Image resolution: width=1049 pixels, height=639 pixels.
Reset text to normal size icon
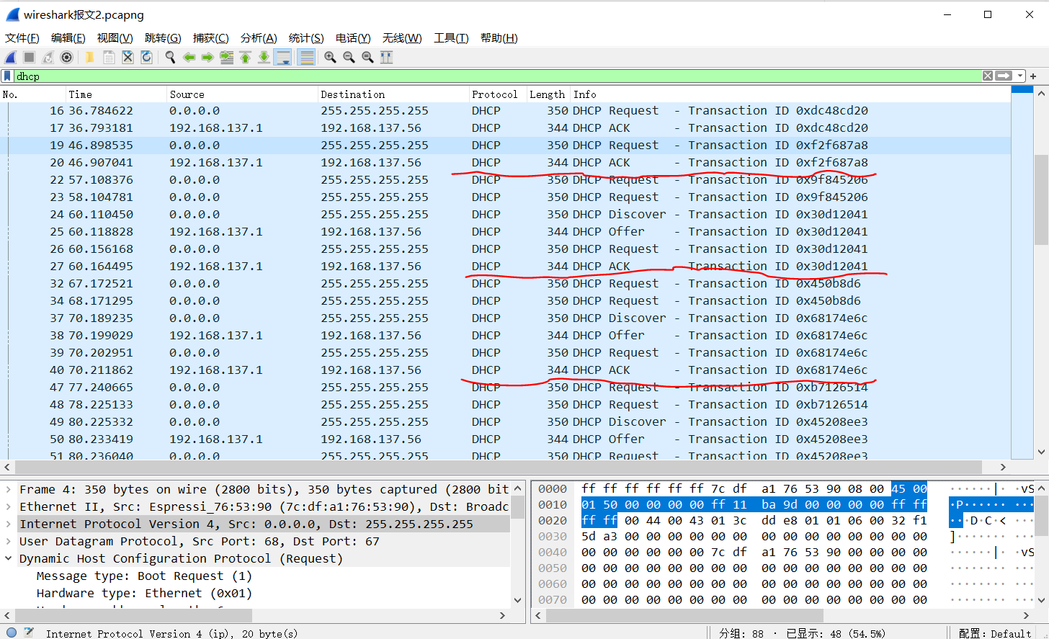point(367,58)
